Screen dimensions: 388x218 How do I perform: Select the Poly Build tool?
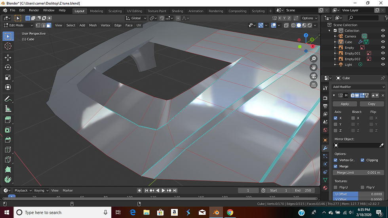(x=8, y=170)
